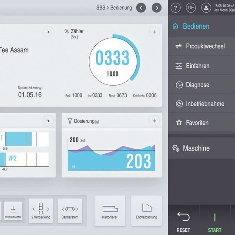Open Einfahren menu entry
The image size is (235, 235).
[201, 66]
